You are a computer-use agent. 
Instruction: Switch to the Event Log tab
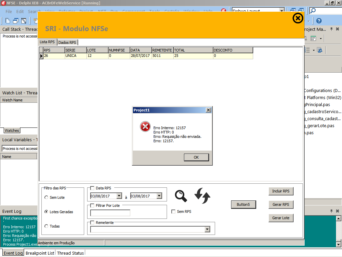click(13, 253)
